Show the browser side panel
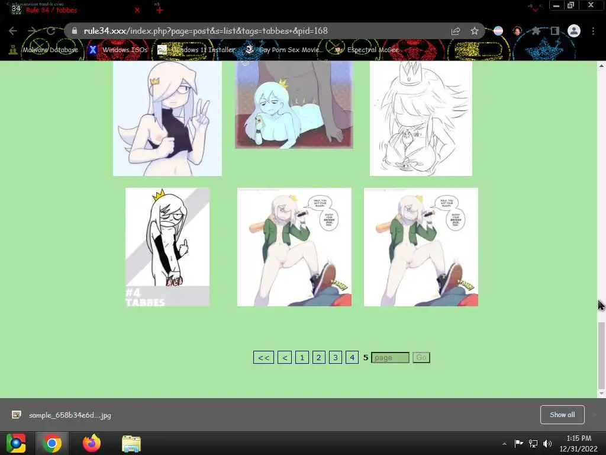This screenshot has width=606, height=455. click(555, 31)
